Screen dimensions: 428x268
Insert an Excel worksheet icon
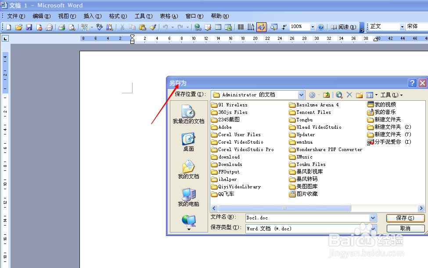point(228,27)
